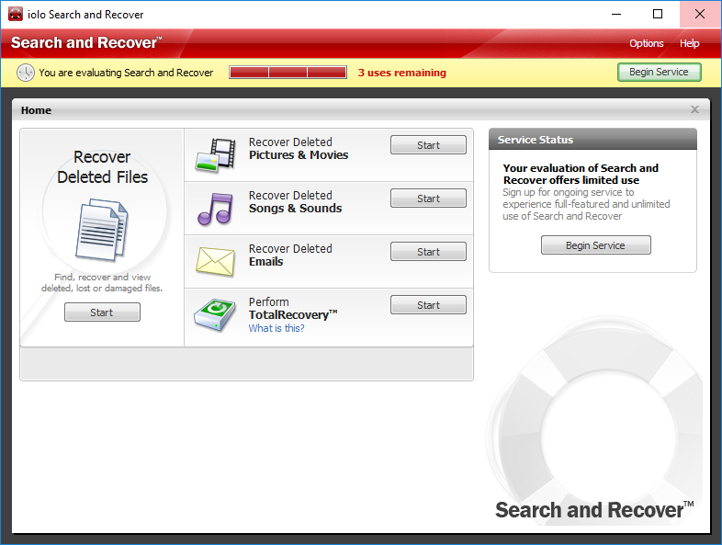The height and width of the screenshot is (545, 722).
Task: Click the red uses-remaining progress bar
Action: pyautogui.click(x=288, y=73)
